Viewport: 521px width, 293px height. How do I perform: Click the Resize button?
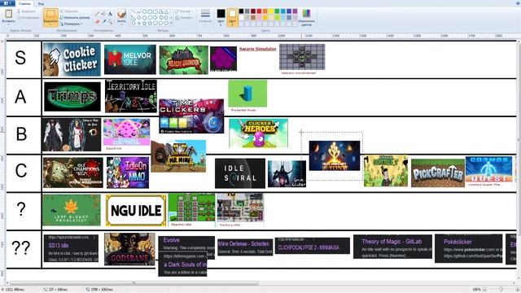pos(75,18)
